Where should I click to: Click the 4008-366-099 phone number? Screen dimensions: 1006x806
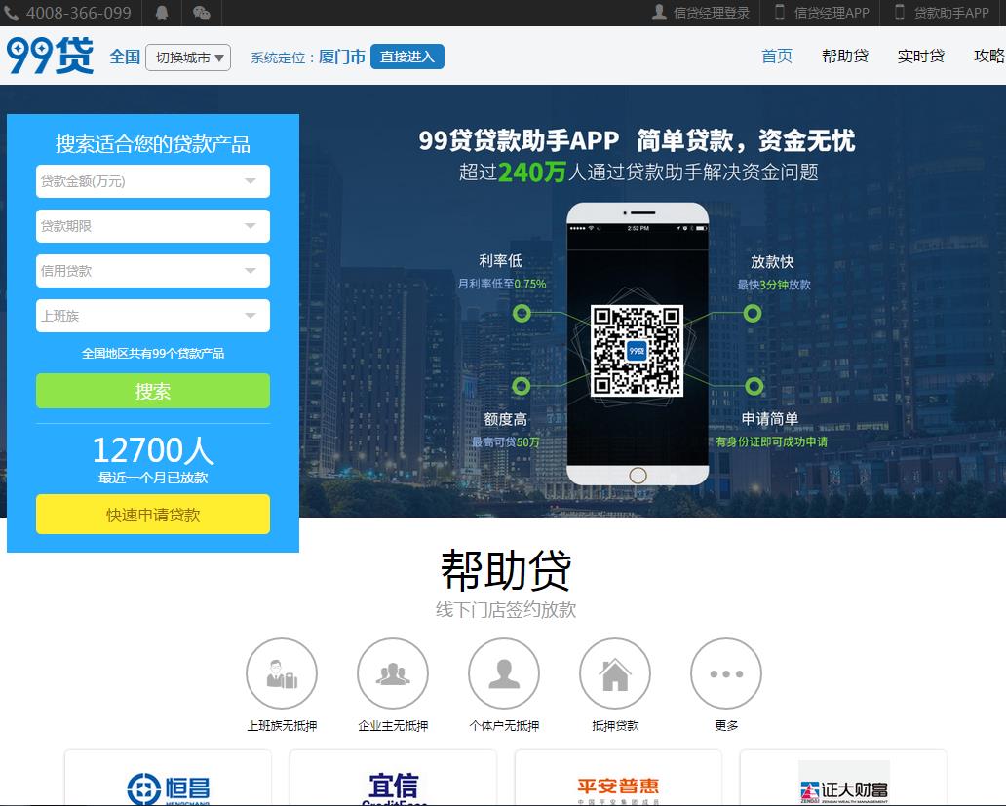(x=78, y=13)
